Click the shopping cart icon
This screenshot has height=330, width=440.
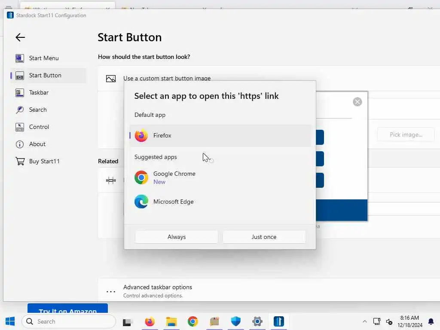[20, 161]
